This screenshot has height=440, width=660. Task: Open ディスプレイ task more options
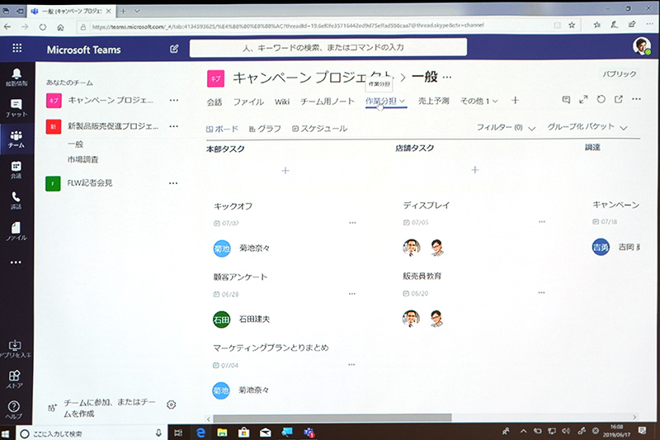(542, 221)
